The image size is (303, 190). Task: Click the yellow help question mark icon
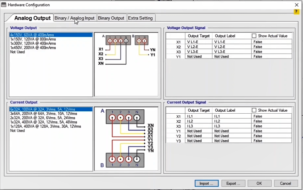296,12
